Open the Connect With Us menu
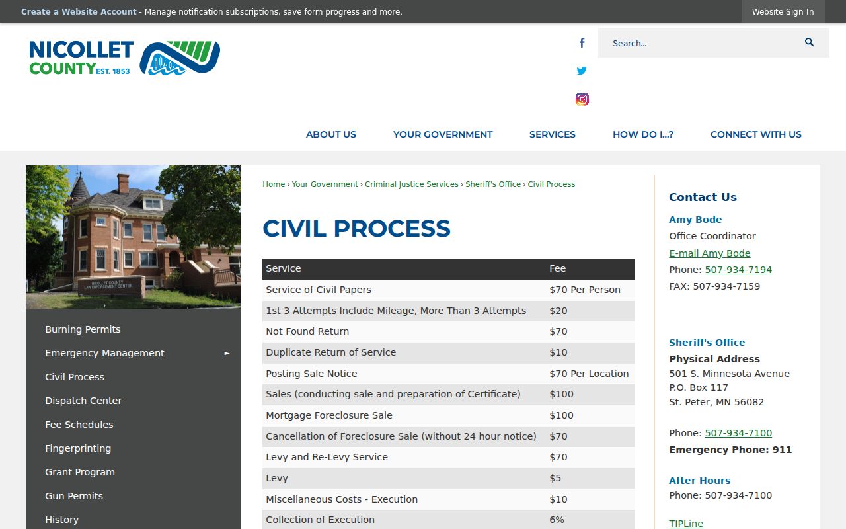Screen dimensions: 846x529 point(756,134)
